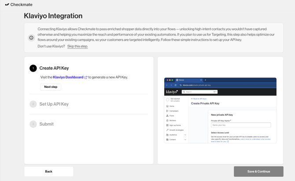
Task: Click the step 1 number circle
Action: (33, 68)
